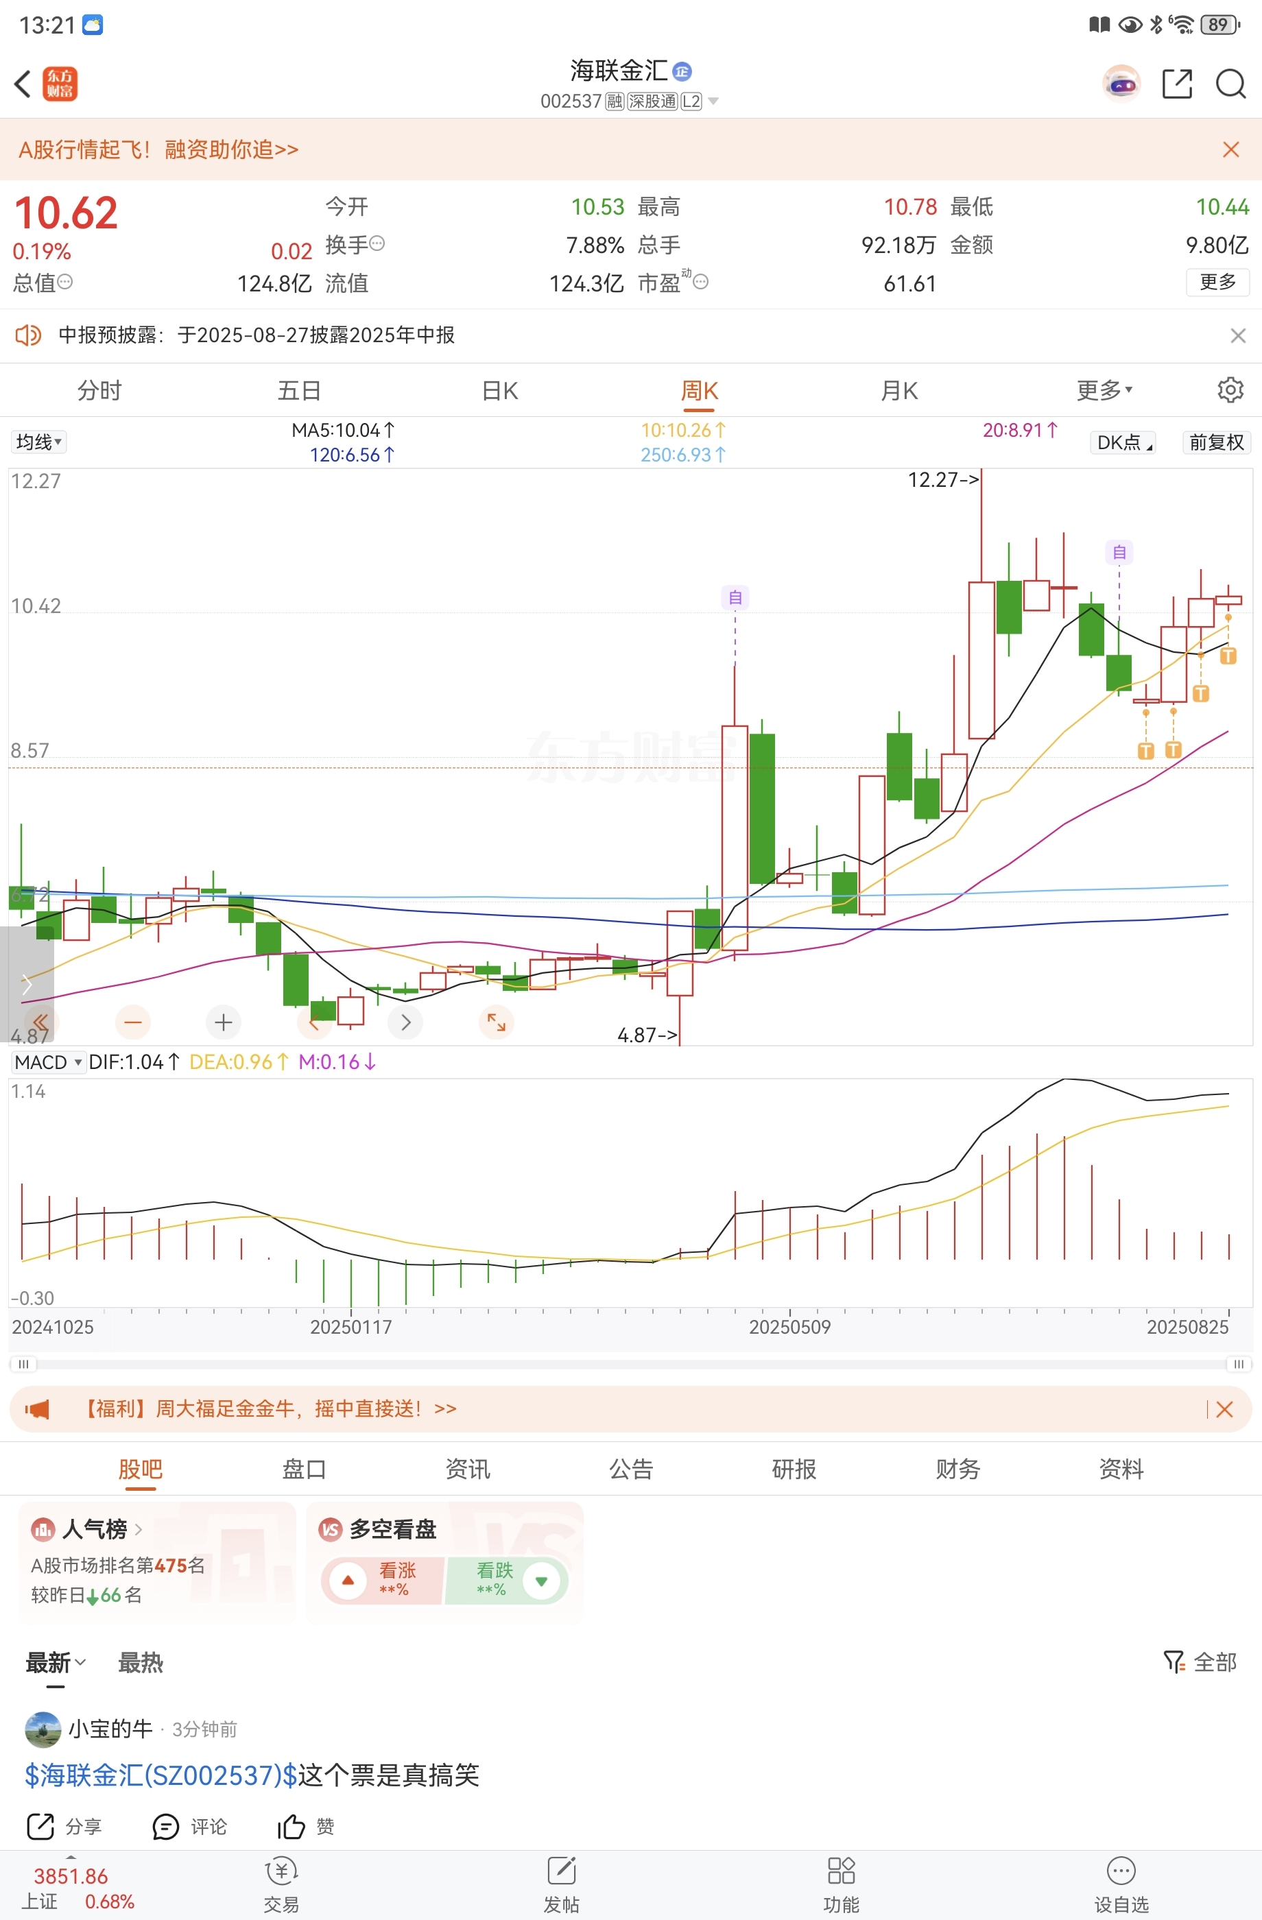
Task: Show turnover rate info next to 换手
Action: point(377,243)
